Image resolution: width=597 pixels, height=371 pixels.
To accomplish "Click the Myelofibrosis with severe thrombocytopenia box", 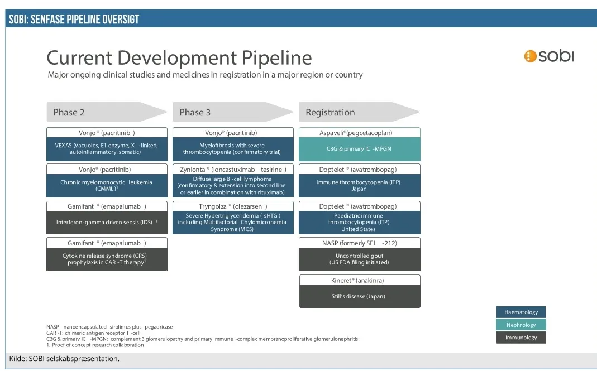I will pyautogui.click(x=233, y=149).
